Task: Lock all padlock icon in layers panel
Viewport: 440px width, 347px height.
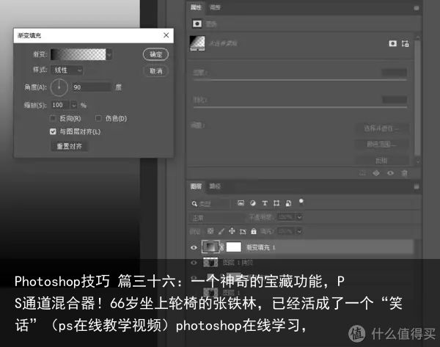Action: pos(254,231)
